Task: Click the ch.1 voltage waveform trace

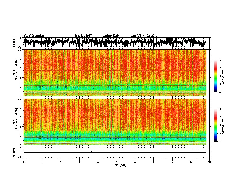Action: pos(115,42)
